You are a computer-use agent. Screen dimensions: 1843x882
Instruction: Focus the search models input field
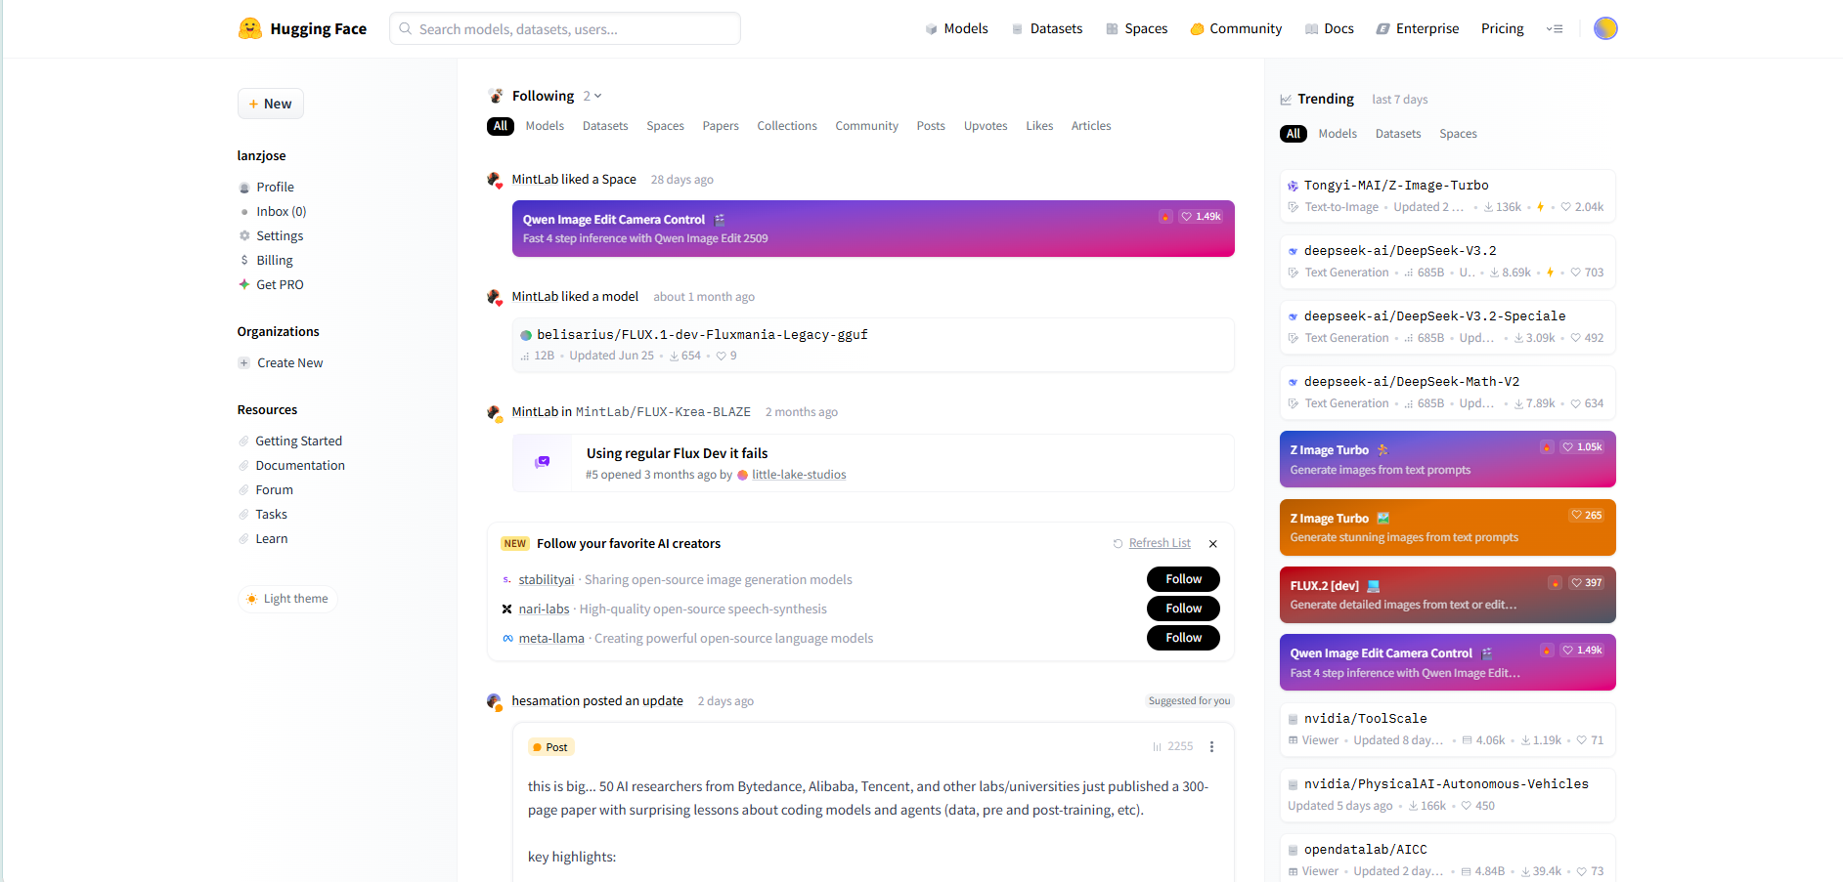point(565,29)
